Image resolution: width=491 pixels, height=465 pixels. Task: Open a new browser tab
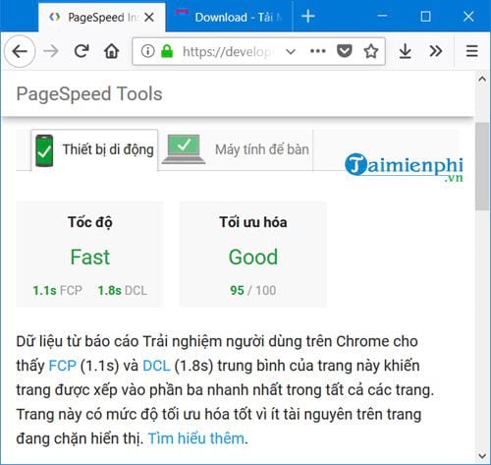(x=307, y=17)
